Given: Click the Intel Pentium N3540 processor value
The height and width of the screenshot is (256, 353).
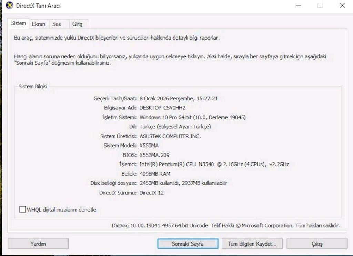Looking at the screenshot, I should (214, 164).
